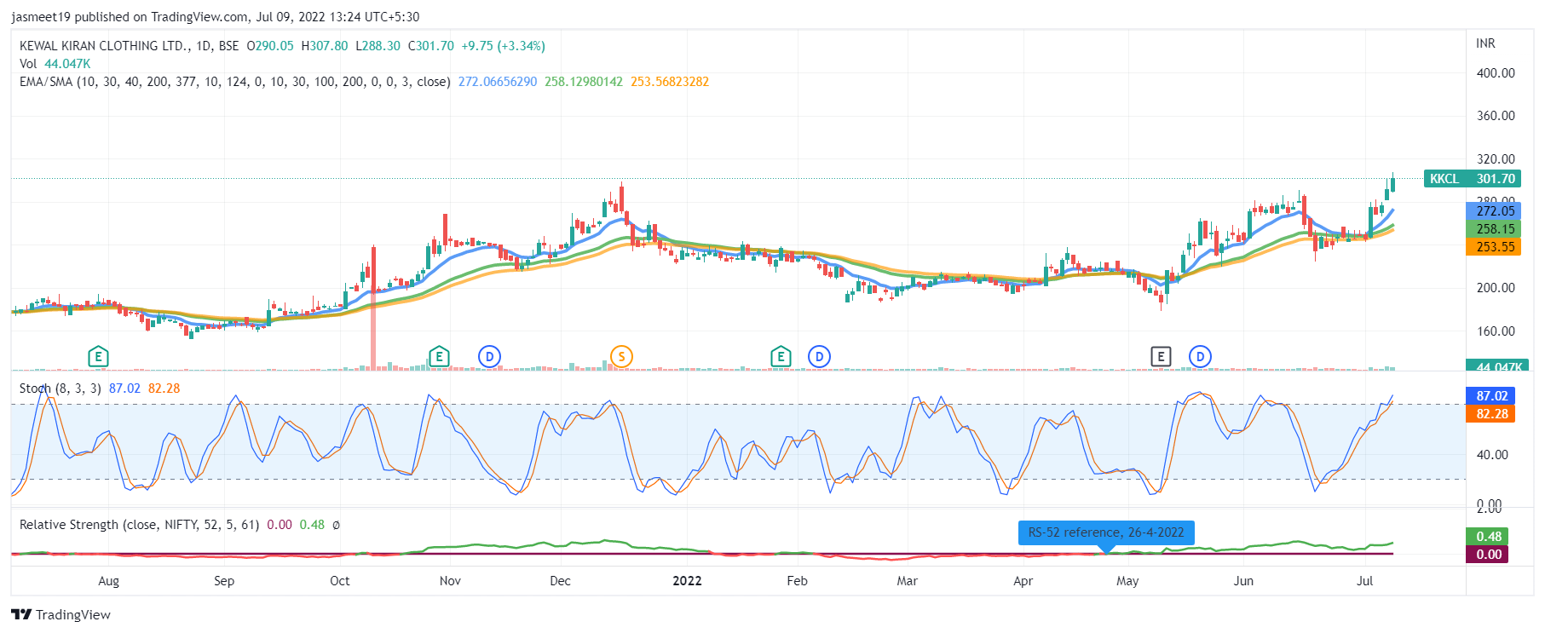Select the Stoch (8, 3, 3) indicator legend
This screenshot has height=633, width=1545.
(60, 388)
